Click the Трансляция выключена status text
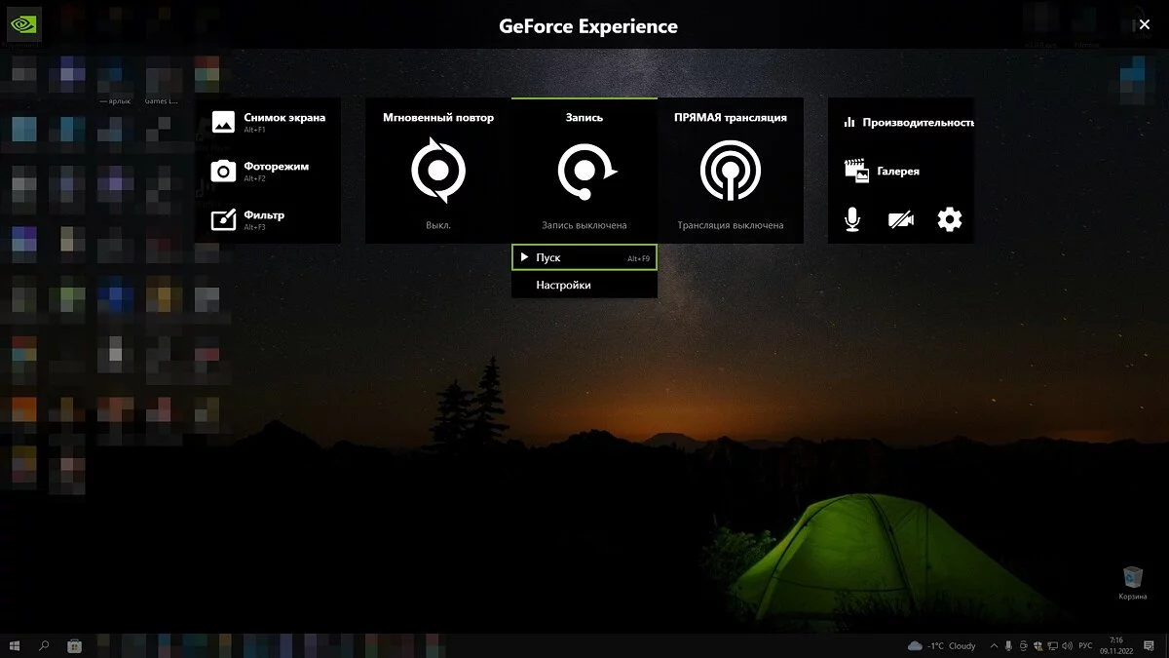Viewport: 1169px width, 658px height. point(731,225)
